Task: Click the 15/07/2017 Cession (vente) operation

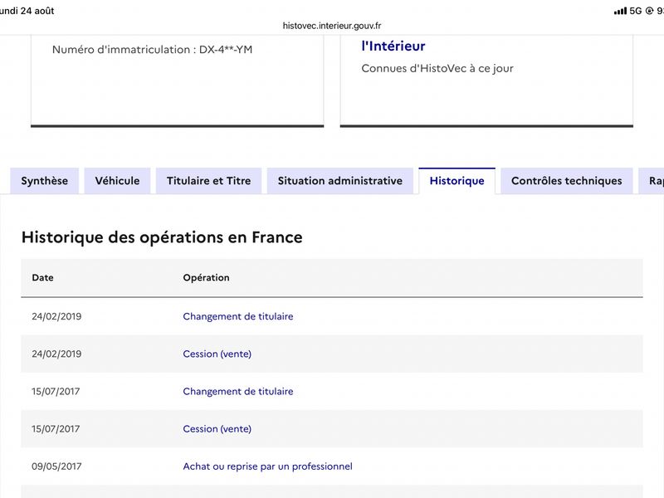Action: click(x=217, y=429)
